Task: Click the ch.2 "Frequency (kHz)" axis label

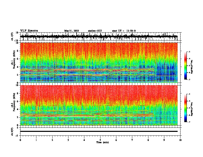Action: tap(14, 102)
